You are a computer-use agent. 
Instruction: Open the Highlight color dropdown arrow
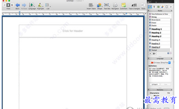pos(43,7)
